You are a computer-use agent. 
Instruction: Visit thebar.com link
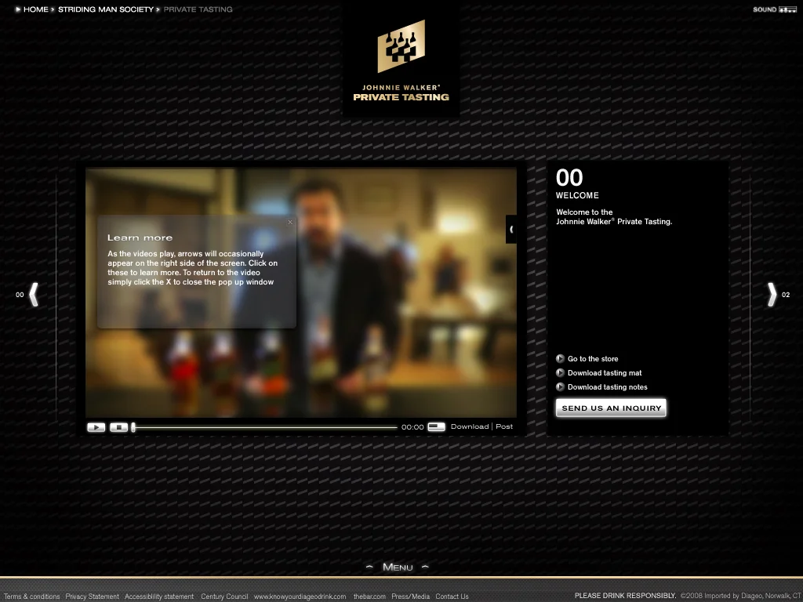click(x=369, y=597)
